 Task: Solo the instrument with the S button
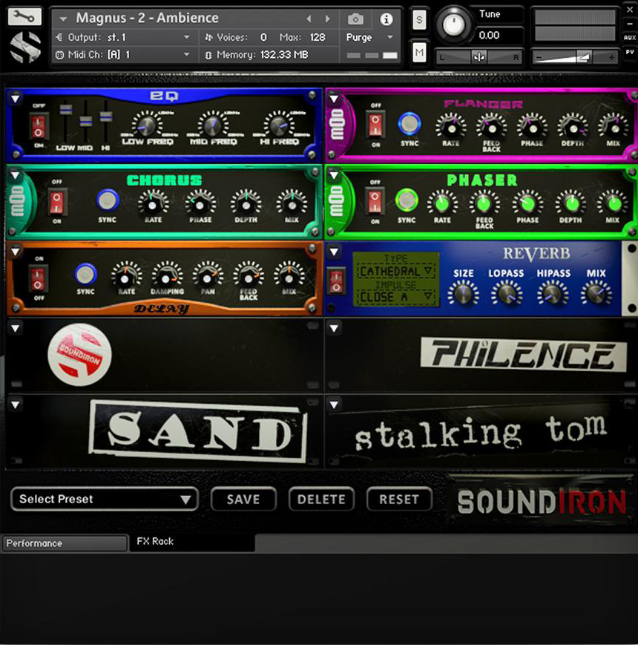[x=419, y=21]
